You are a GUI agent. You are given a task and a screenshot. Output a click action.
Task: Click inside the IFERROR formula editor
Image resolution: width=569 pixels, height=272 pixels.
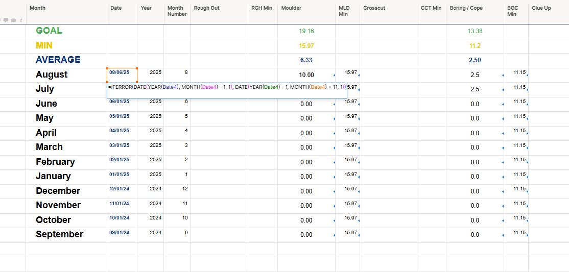pos(227,90)
